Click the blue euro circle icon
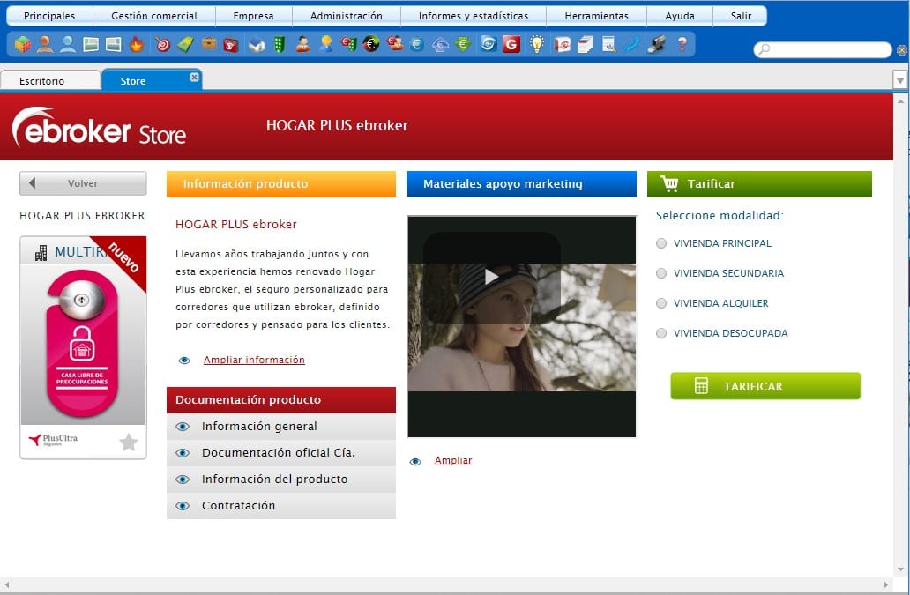 pos(417,45)
